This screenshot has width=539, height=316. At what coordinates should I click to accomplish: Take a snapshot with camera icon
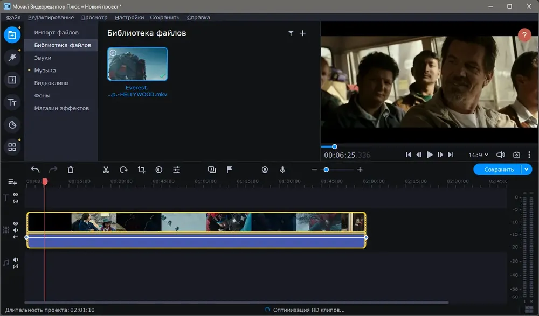pyautogui.click(x=516, y=155)
